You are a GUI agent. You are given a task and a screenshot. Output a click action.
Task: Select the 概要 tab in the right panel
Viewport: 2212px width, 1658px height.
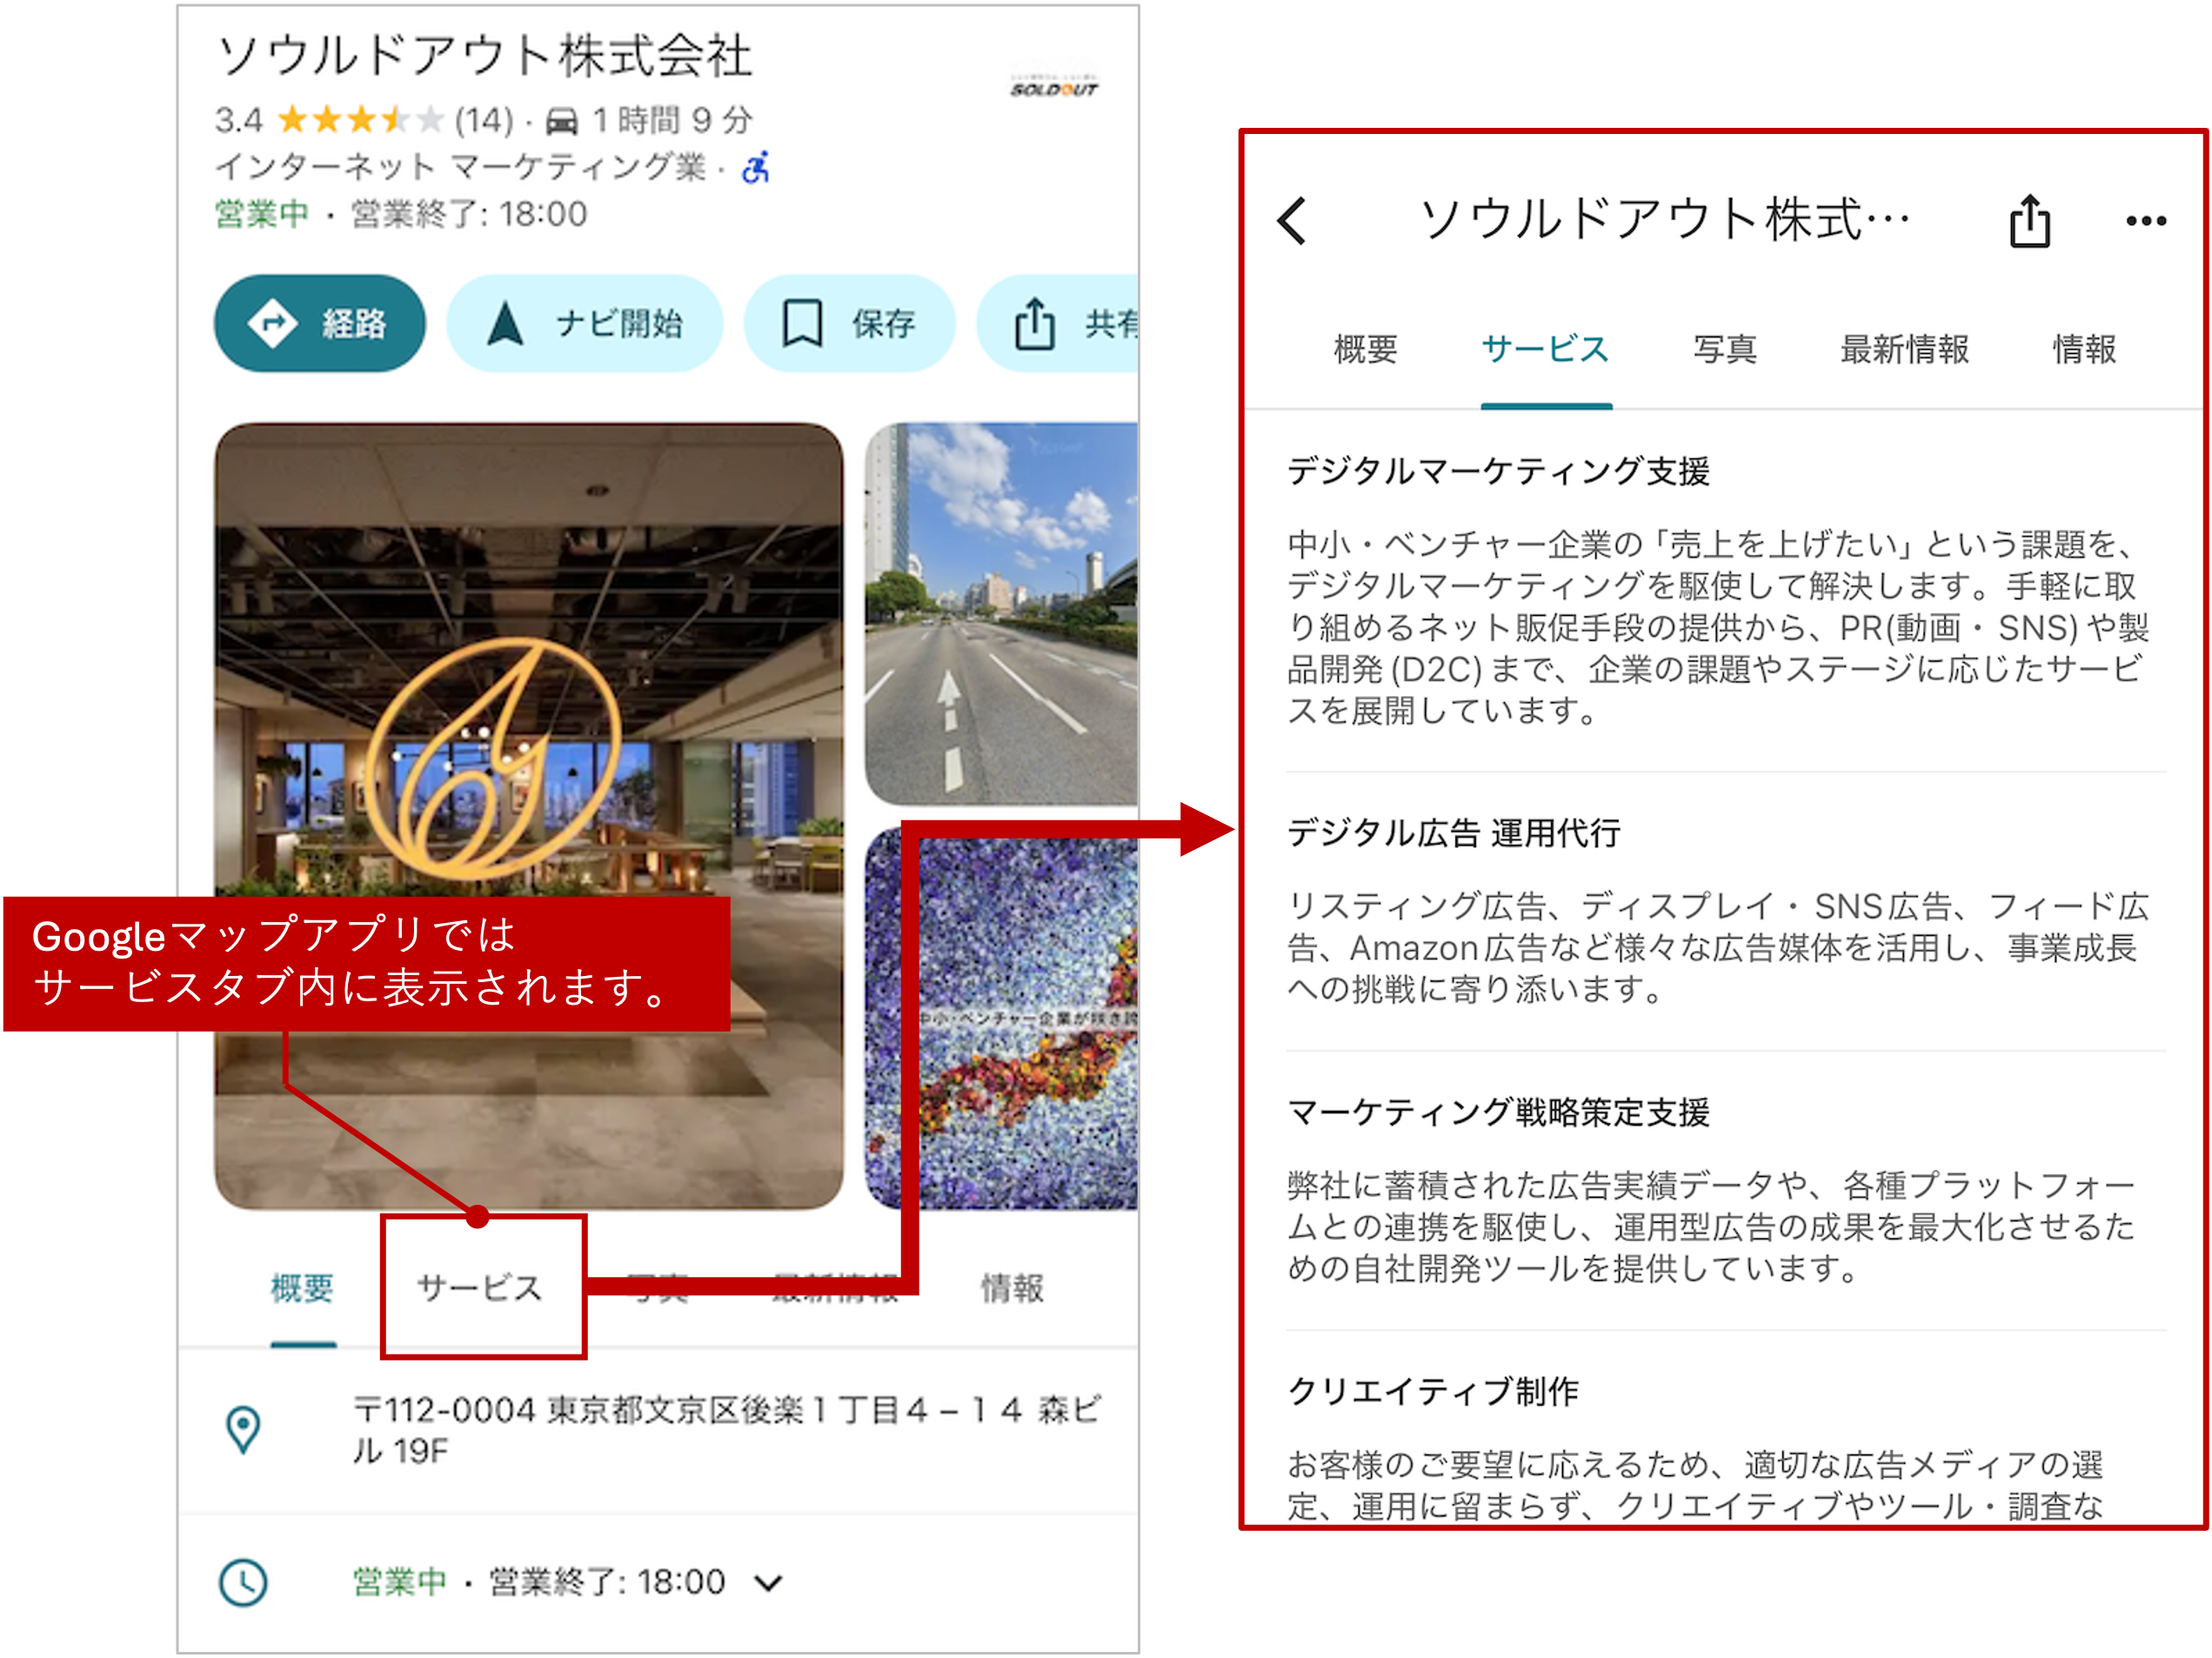1365,350
